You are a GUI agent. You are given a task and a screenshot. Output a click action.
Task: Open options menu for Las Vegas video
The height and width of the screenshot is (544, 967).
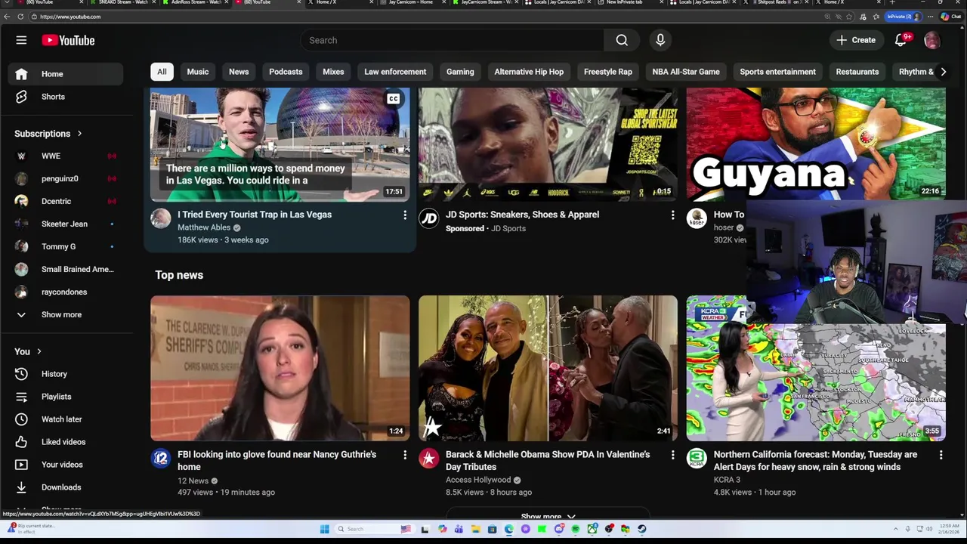coord(405,215)
